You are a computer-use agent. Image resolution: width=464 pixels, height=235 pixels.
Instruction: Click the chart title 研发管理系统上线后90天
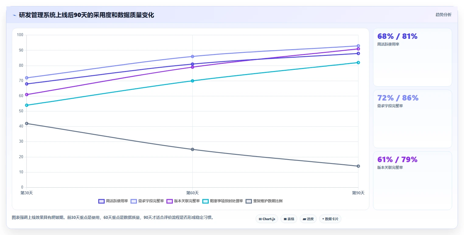point(86,15)
